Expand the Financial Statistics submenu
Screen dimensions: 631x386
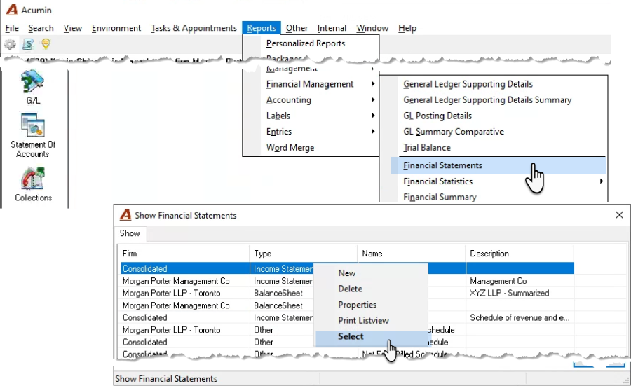[498, 181]
